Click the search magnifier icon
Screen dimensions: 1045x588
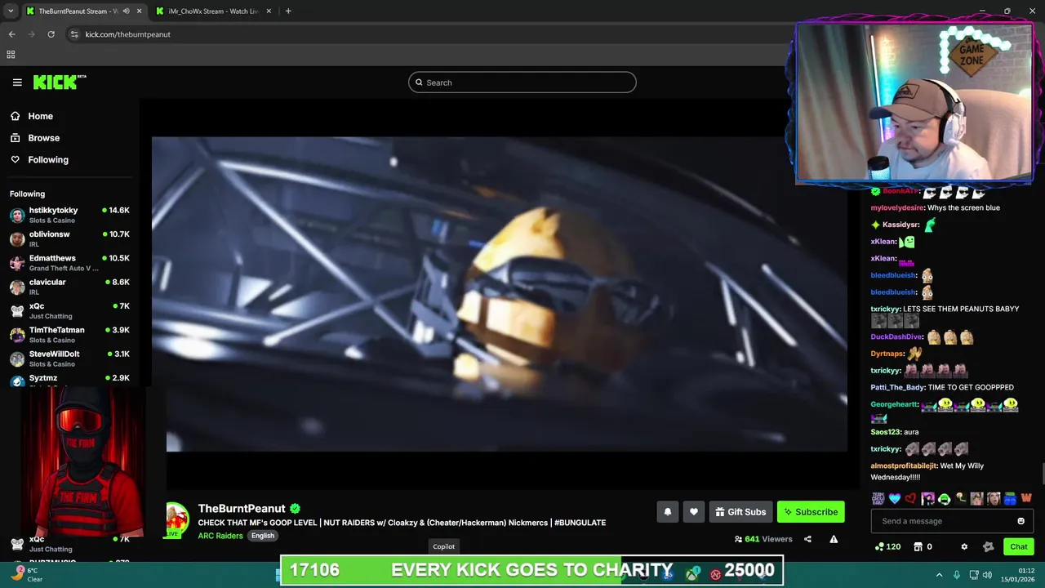click(x=419, y=82)
